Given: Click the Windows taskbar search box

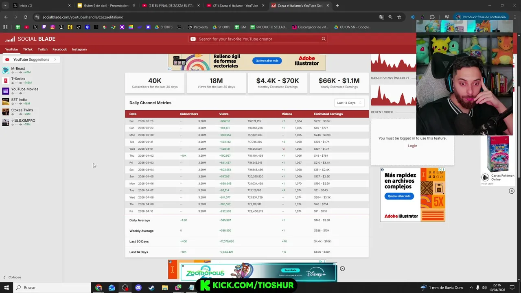Looking at the screenshot, I should point(52,288).
